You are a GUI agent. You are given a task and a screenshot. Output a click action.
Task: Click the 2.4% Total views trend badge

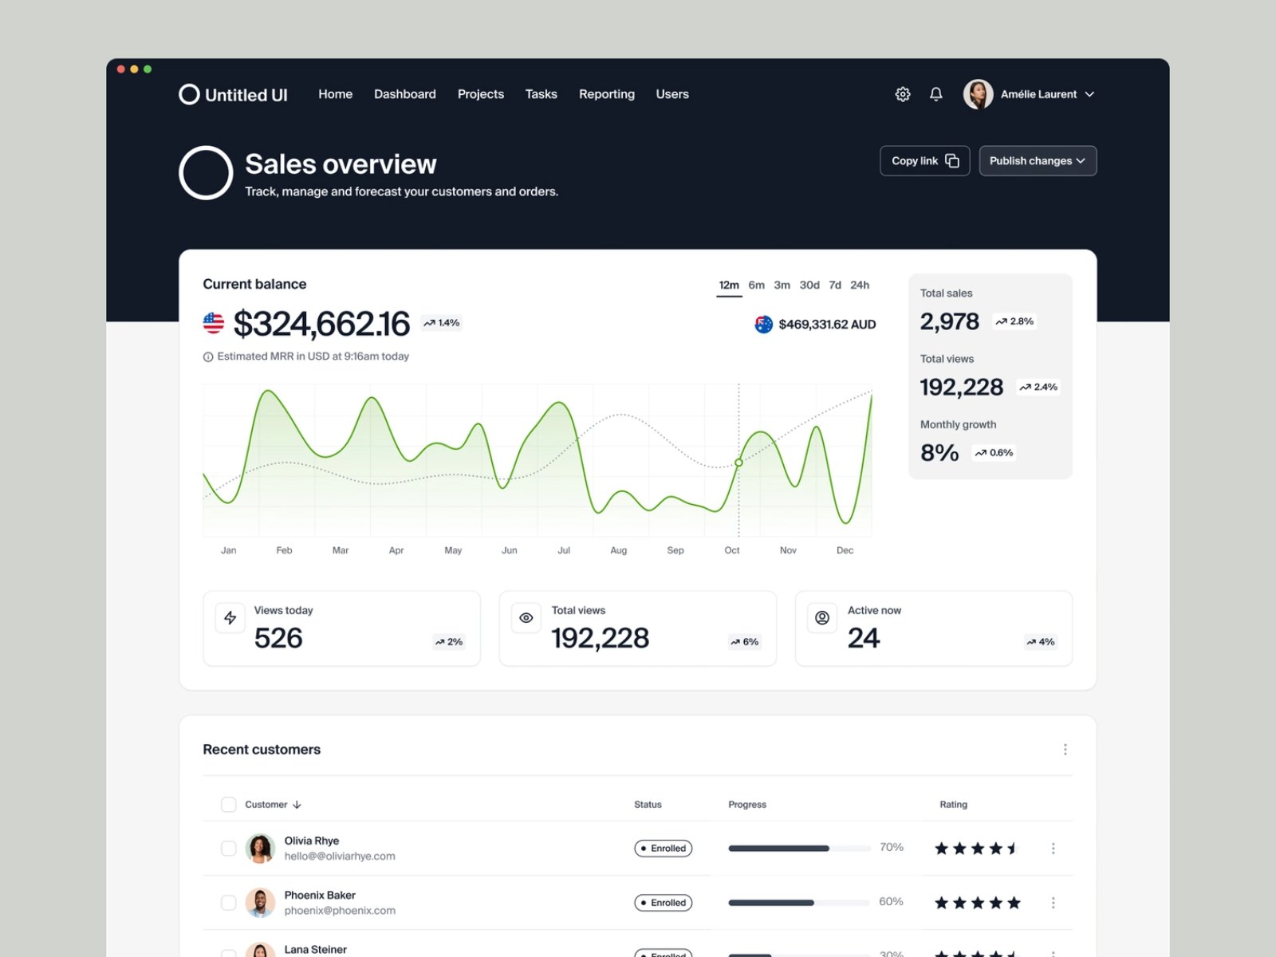(x=1038, y=387)
